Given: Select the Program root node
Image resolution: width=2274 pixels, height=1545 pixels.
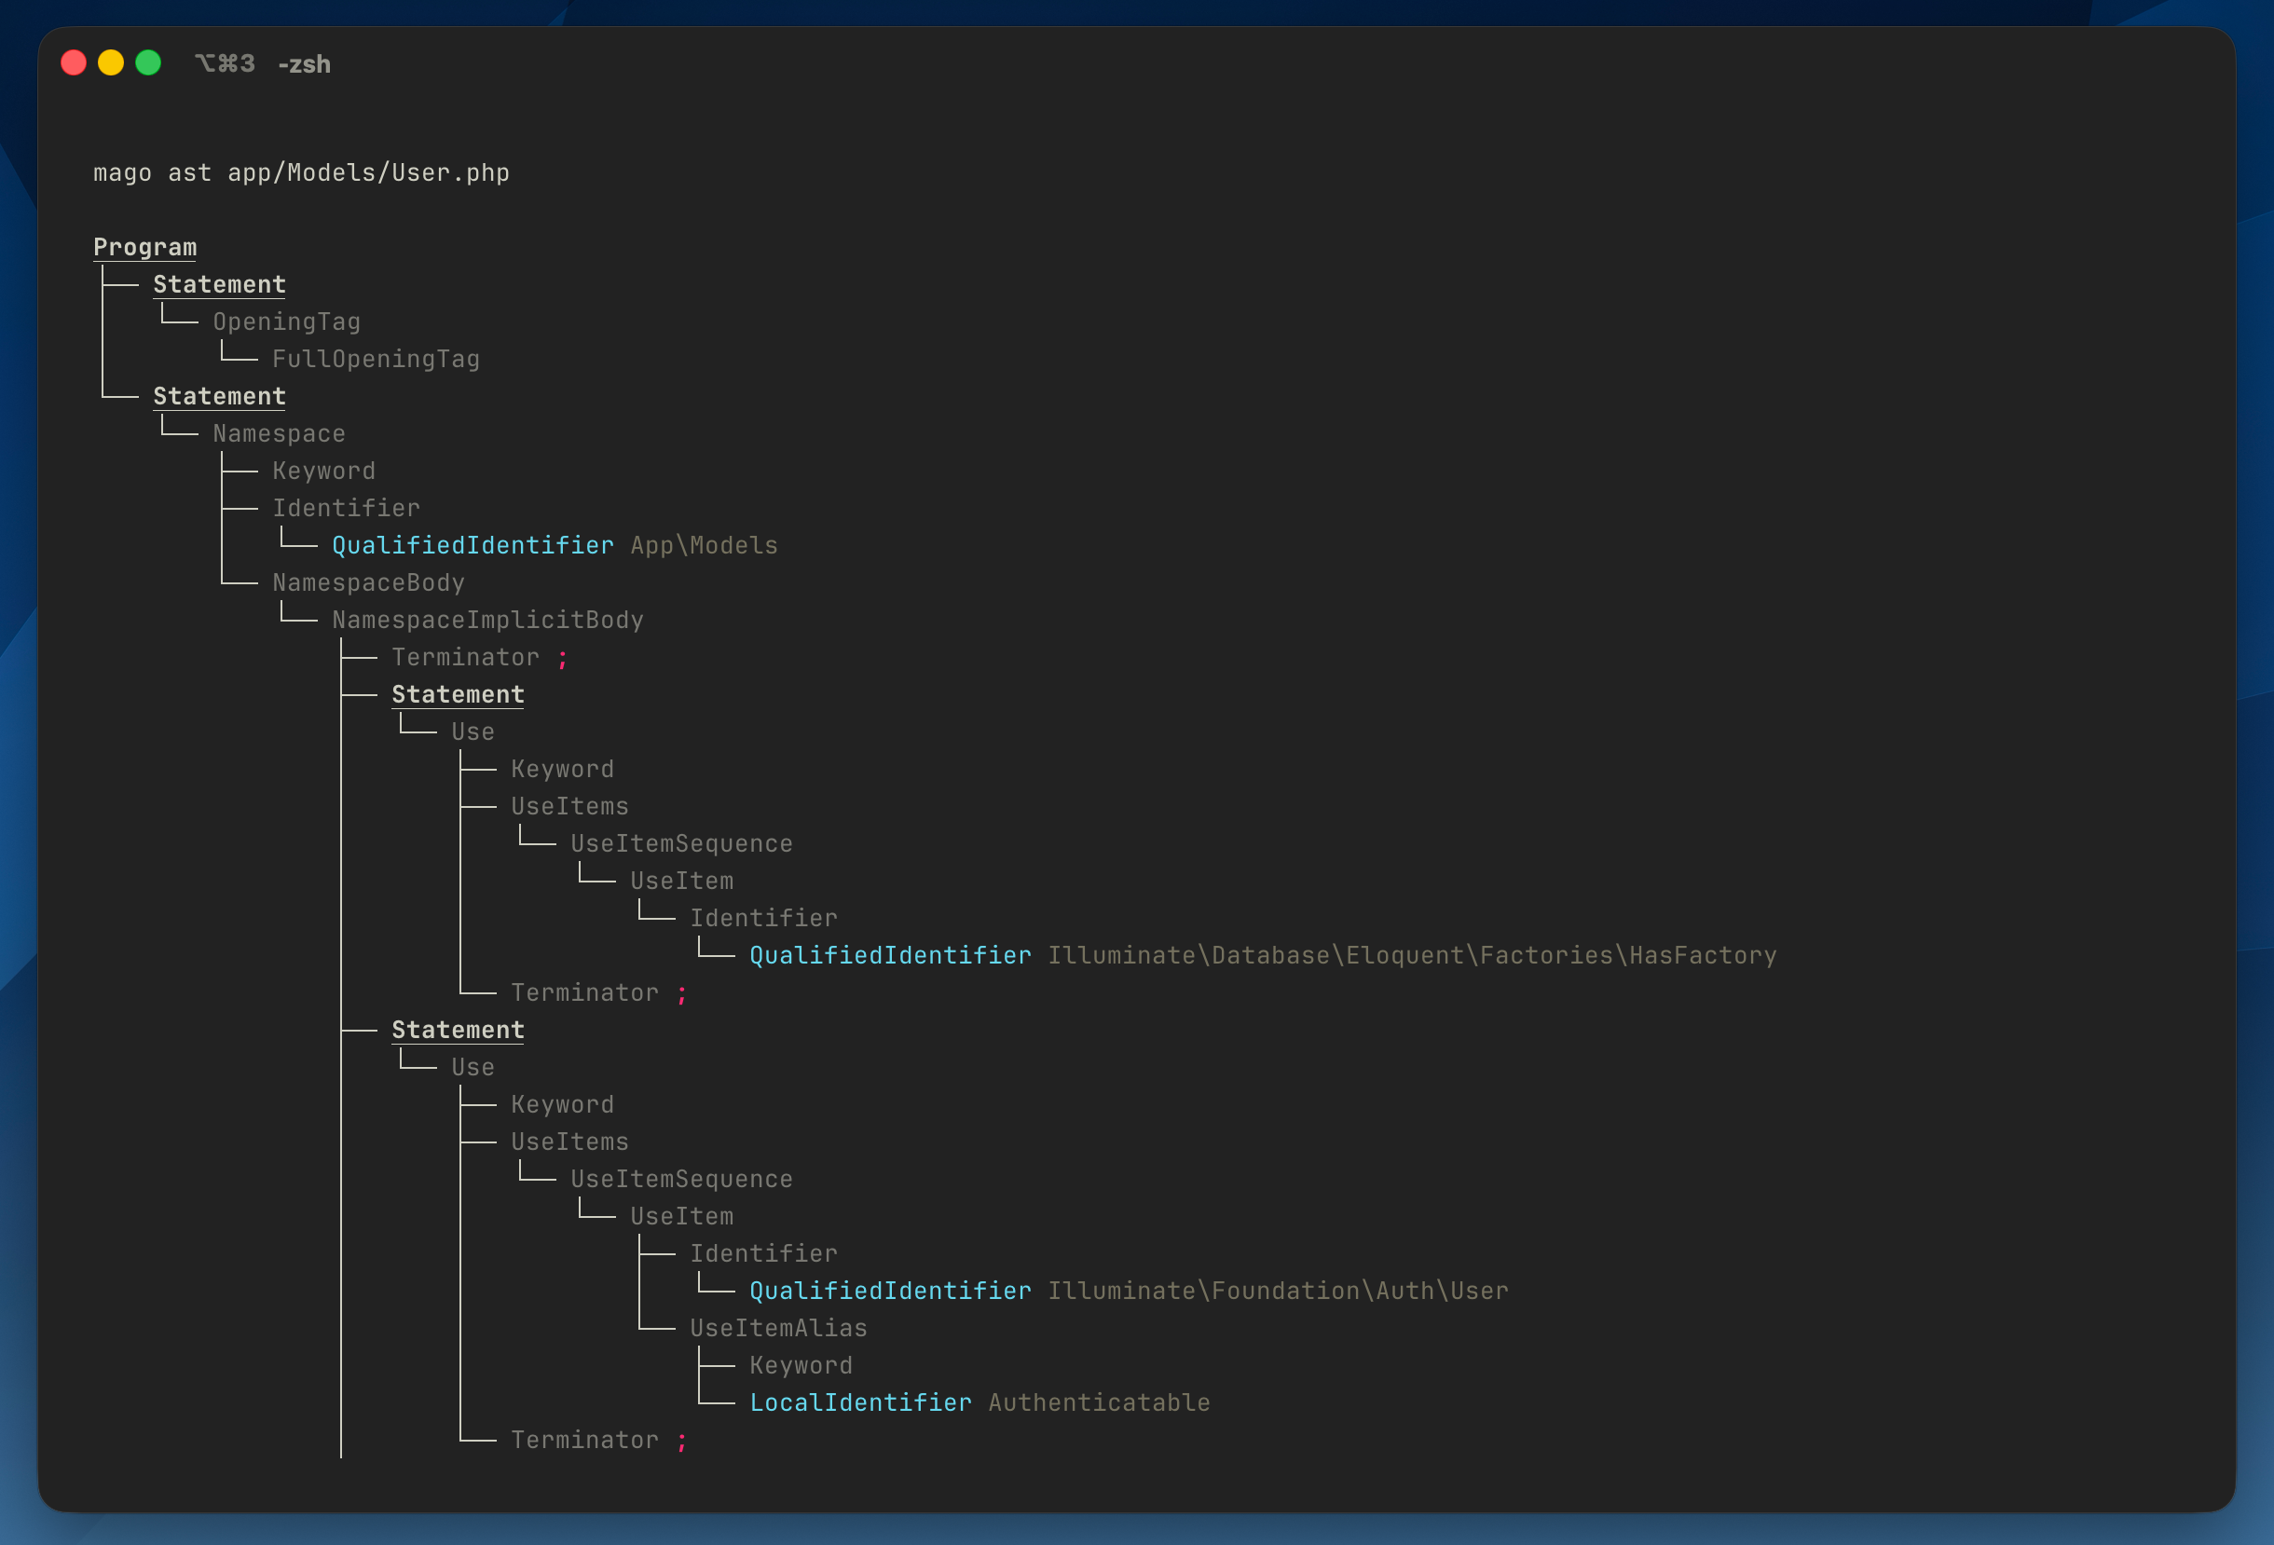Looking at the screenshot, I should [x=144, y=248].
